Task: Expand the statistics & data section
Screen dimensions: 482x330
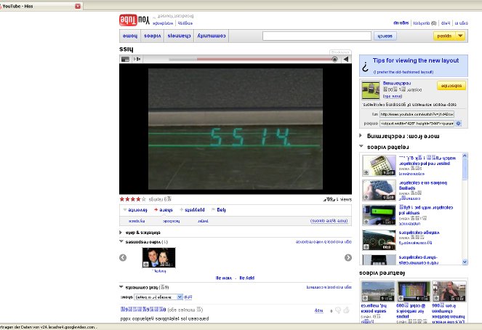Action: [x=122, y=233]
